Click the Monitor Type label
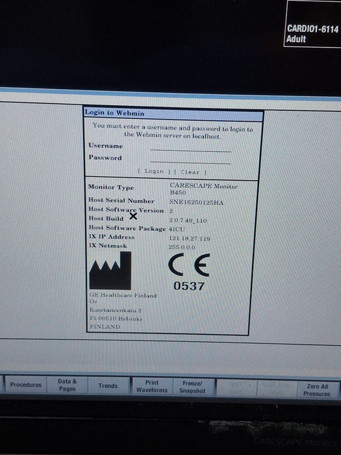 click(x=111, y=187)
